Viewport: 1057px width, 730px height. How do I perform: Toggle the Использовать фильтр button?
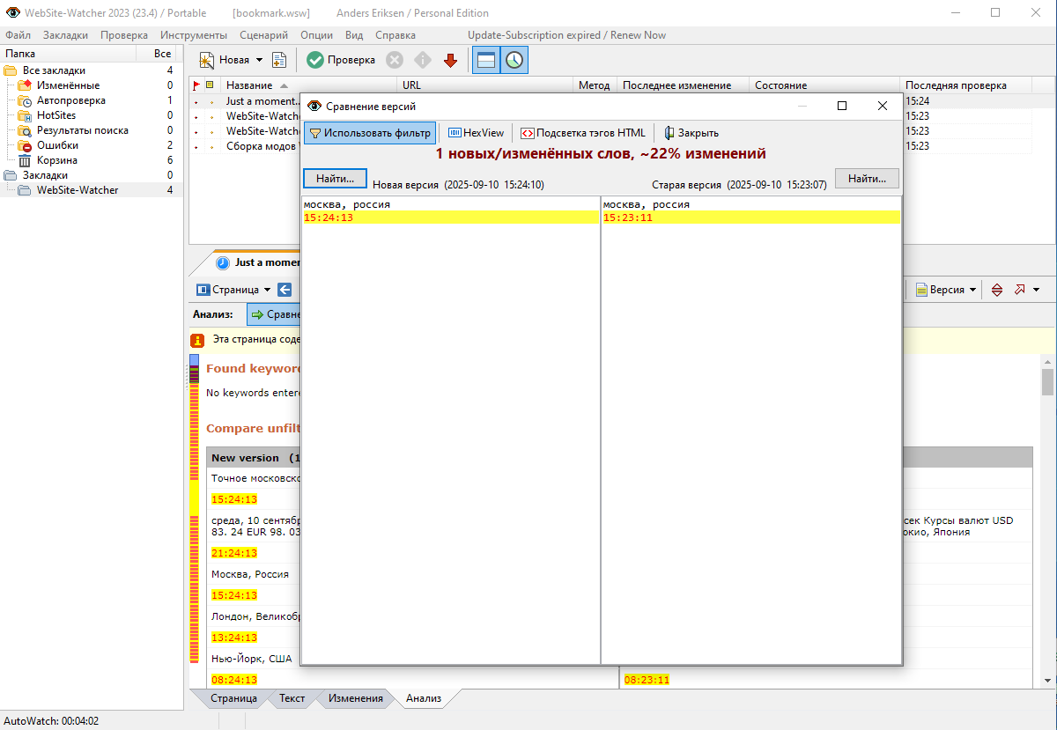tap(370, 133)
